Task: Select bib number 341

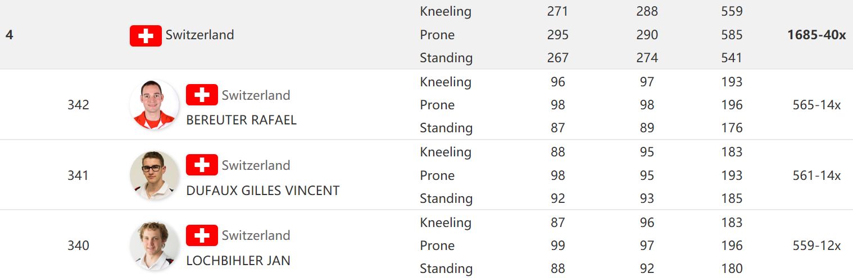Action: (78, 175)
